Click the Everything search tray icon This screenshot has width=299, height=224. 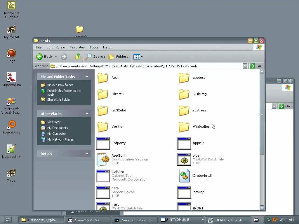point(274,220)
